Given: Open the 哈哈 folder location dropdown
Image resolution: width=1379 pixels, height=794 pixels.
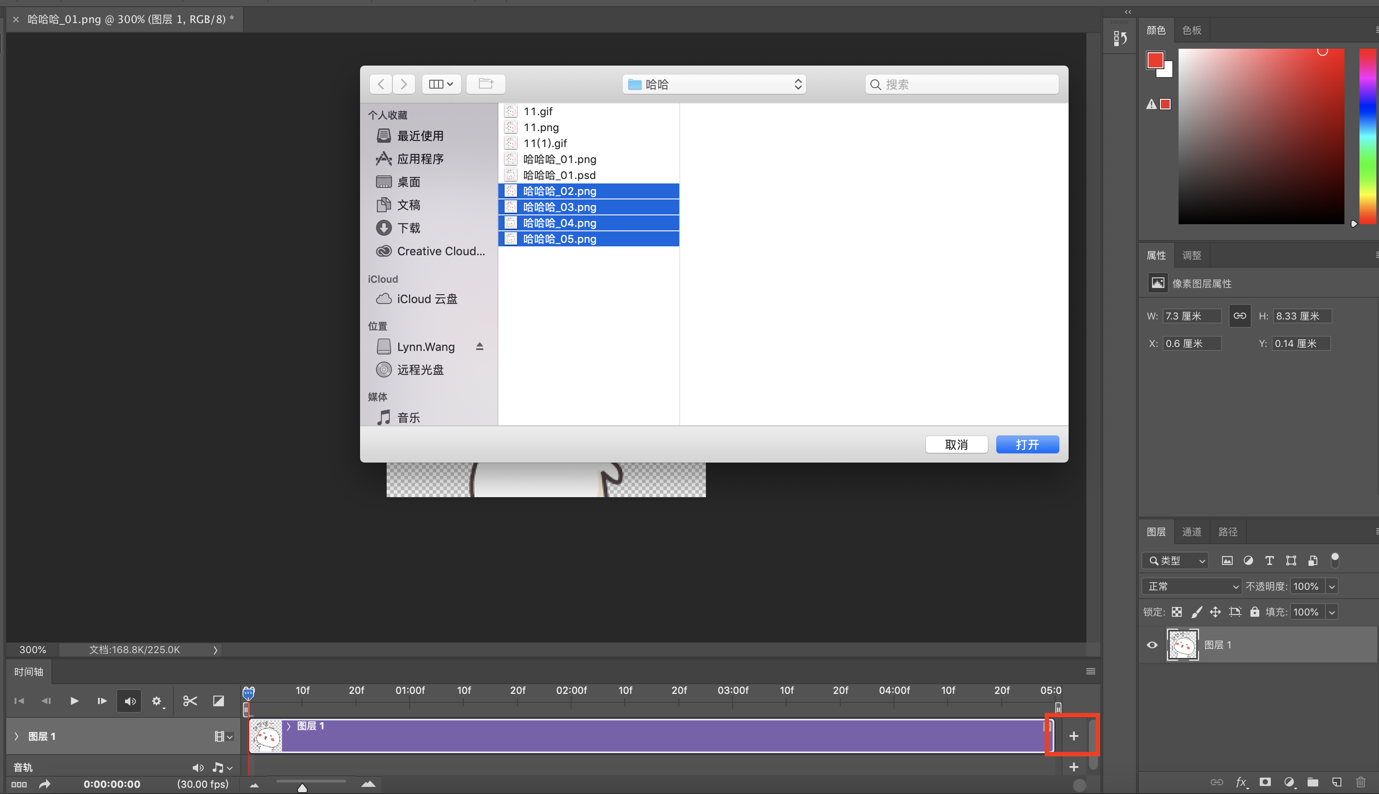Looking at the screenshot, I should [714, 84].
